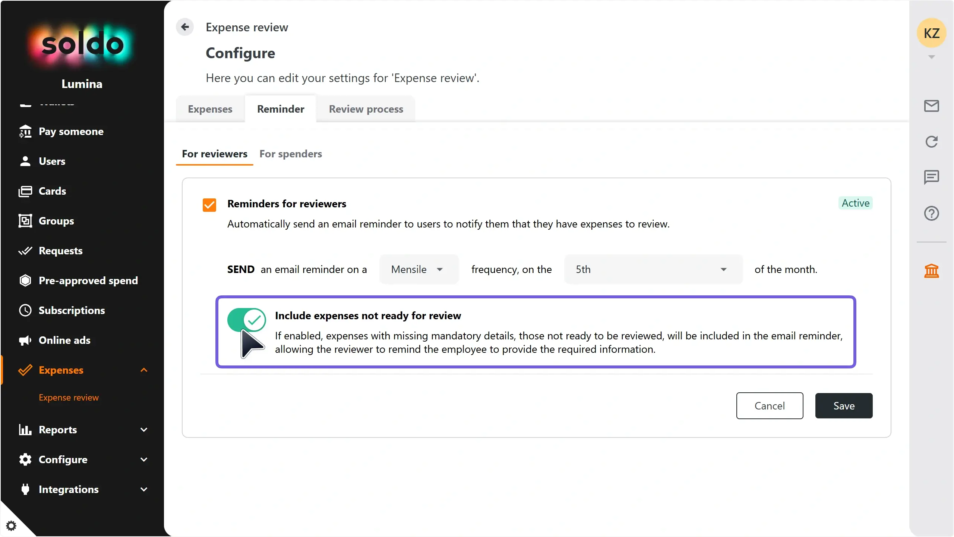Click the Cancel button

(770, 406)
